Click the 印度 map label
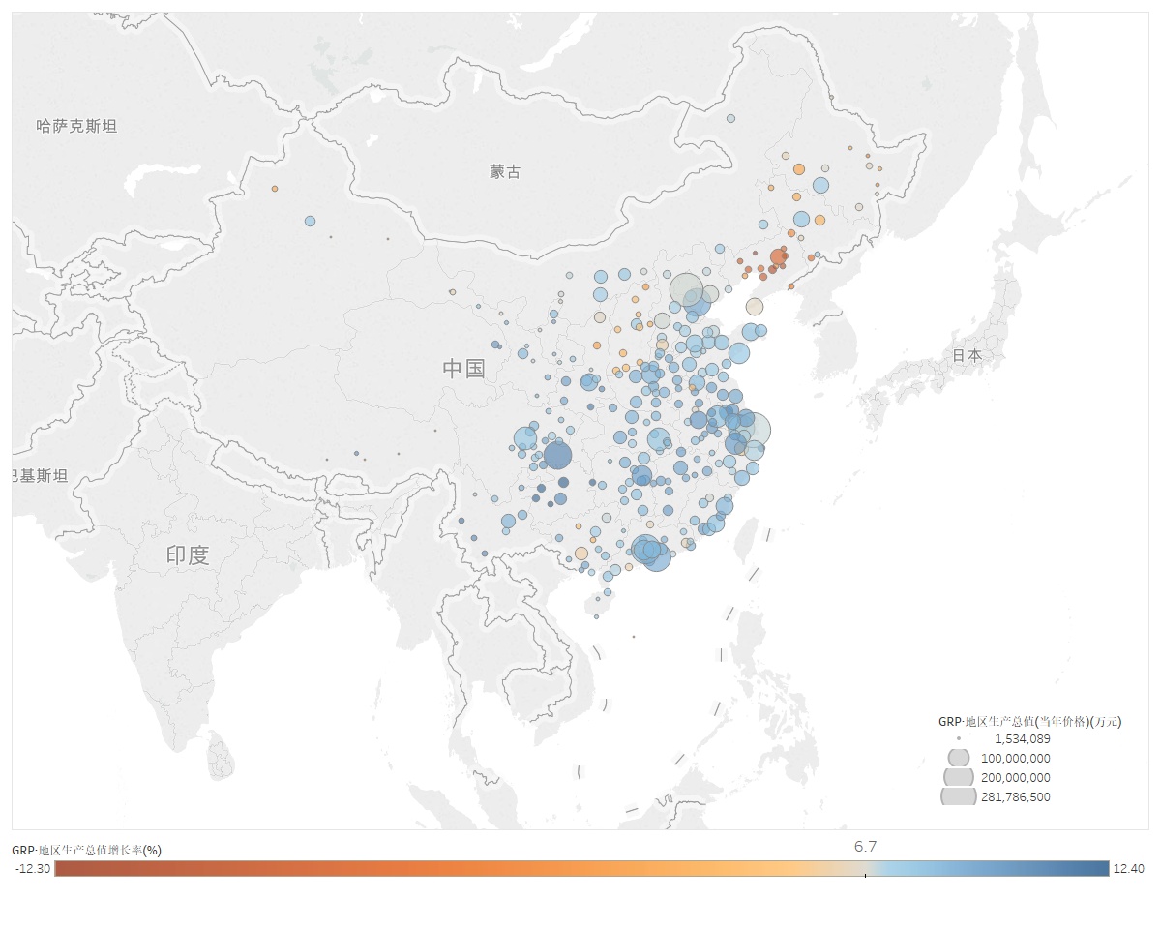 coord(188,554)
